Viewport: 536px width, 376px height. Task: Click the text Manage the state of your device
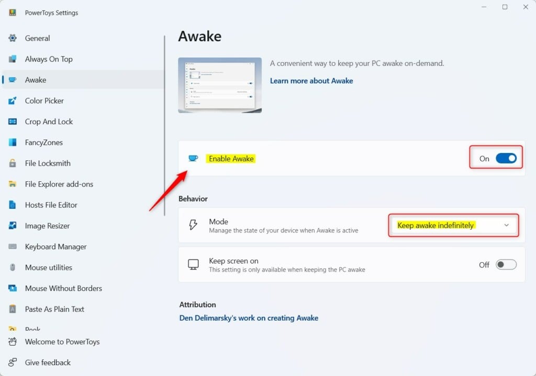[x=284, y=230]
